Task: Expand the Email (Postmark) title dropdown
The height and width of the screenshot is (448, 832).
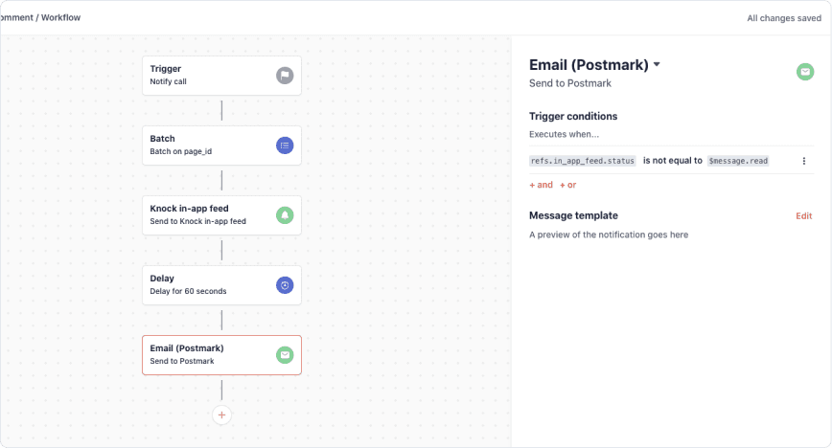Action: click(657, 65)
